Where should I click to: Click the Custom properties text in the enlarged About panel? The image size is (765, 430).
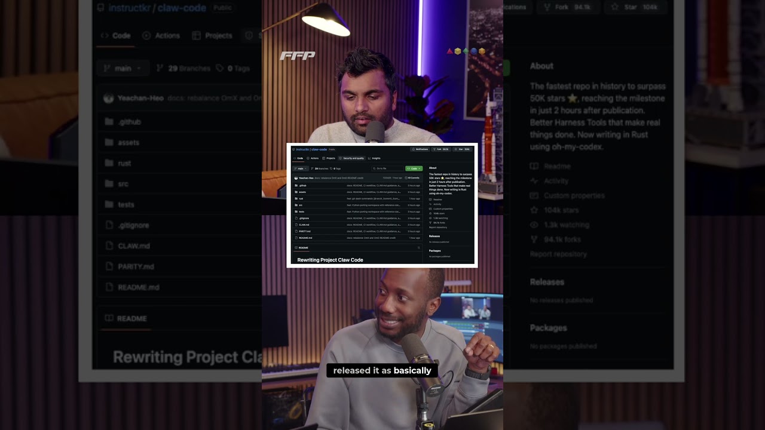click(575, 195)
